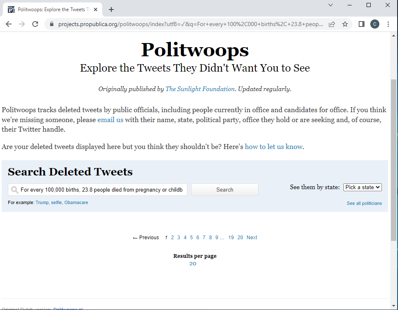Click the padlock site info icon

click(x=52, y=24)
